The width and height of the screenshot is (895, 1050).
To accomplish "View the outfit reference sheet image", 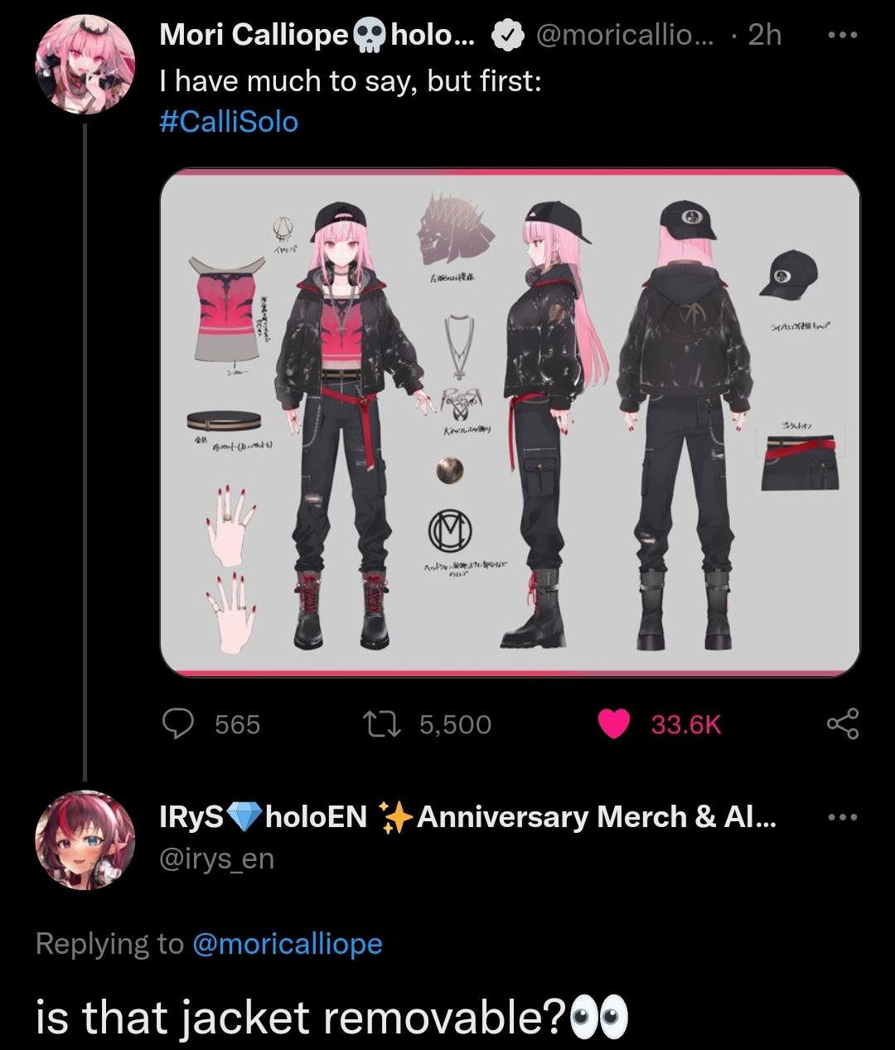I will (x=510, y=422).
